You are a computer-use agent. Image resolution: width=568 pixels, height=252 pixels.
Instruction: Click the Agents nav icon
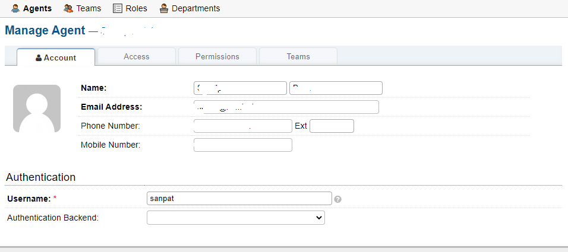(16, 8)
